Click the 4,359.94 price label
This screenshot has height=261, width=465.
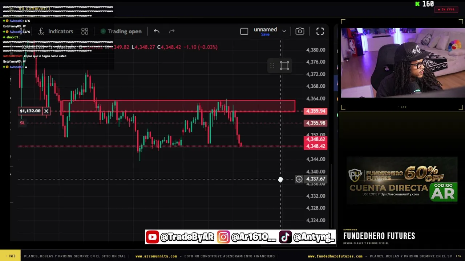[x=315, y=111]
